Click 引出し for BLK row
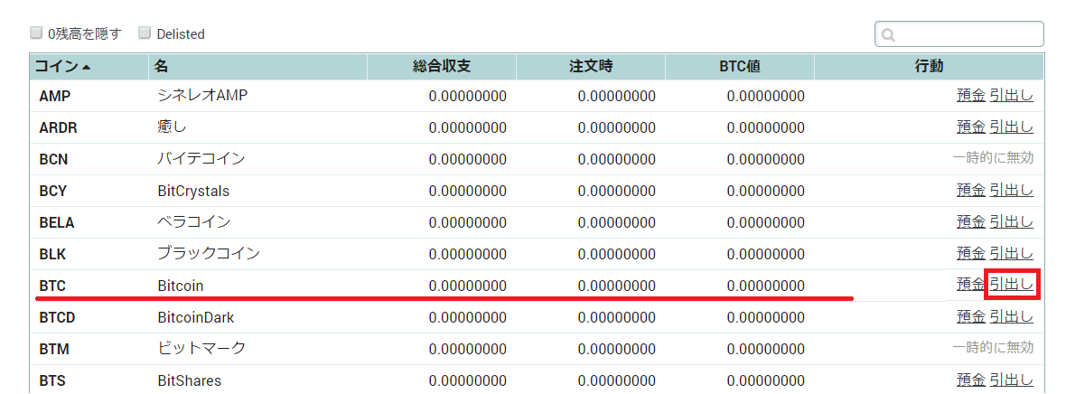This screenshot has width=1066, height=394. (1012, 254)
